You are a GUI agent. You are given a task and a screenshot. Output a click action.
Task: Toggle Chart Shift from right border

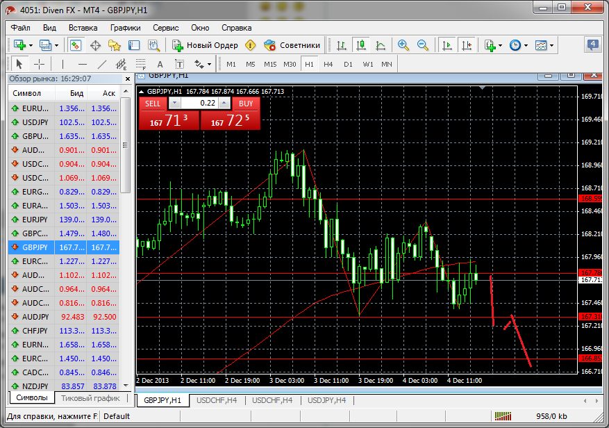click(467, 45)
